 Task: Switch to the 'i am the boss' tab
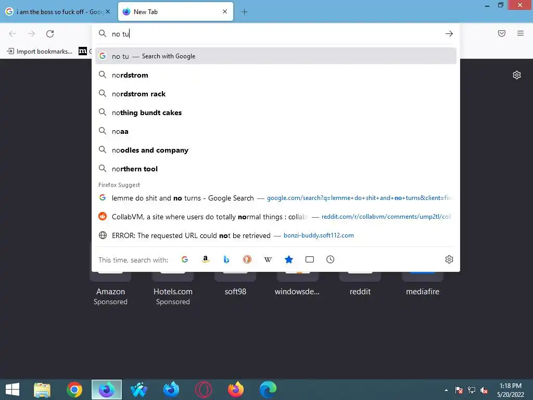click(x=58, y=11)
